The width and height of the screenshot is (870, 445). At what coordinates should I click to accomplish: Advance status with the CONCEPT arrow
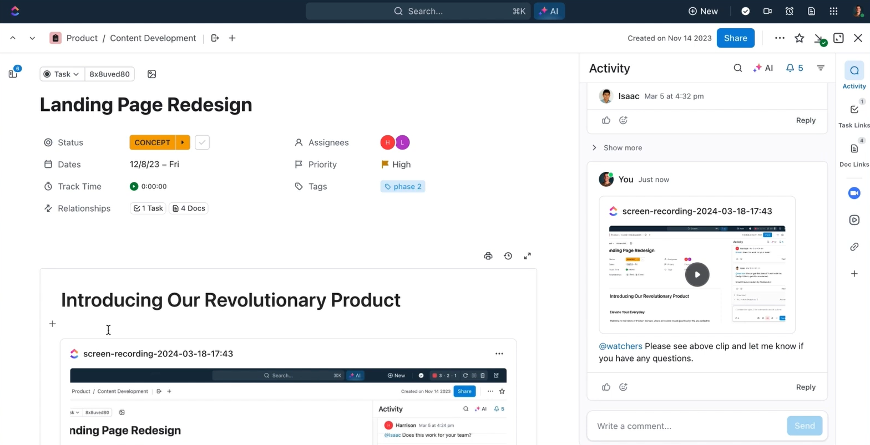(183, 142)
